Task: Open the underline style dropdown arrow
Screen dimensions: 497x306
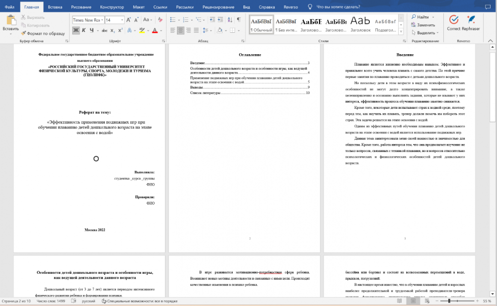Action: (97, 31)
